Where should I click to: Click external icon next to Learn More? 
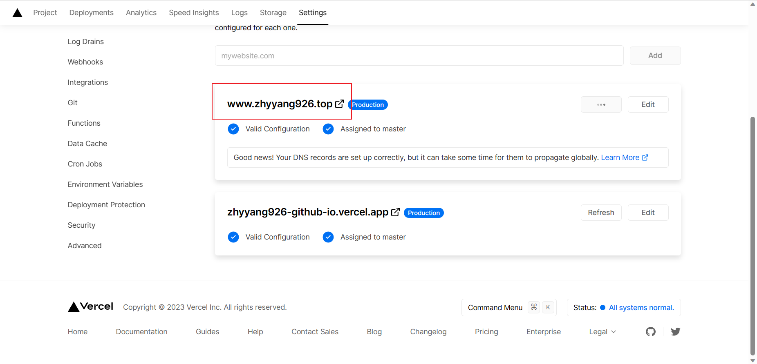(645, 158)
